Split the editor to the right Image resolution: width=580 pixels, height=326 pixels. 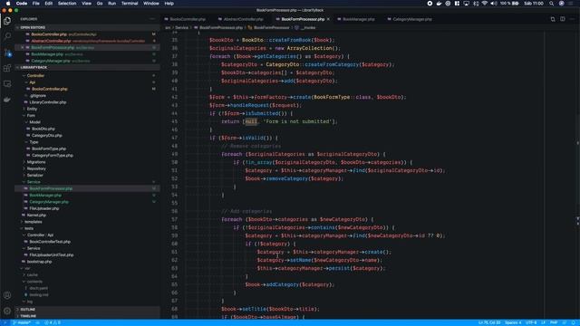tap(562, 19)
